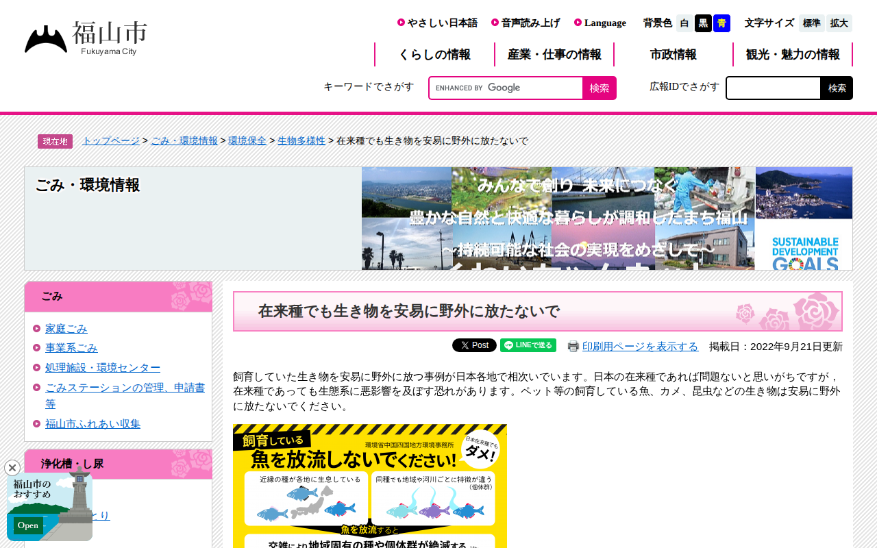
Task: Focus the 広報ID search field
Action: point(774,88)
